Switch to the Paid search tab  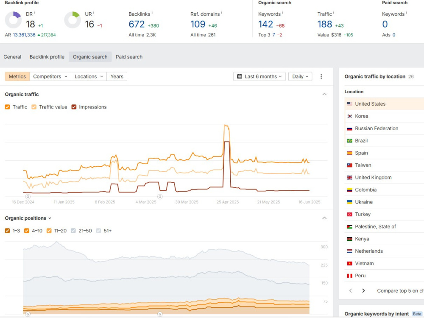coord(129,57)
